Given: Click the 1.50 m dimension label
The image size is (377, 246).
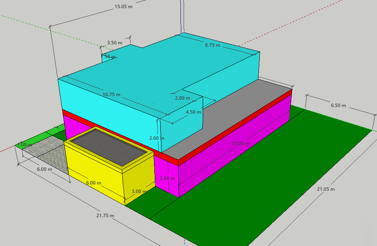Looking at the screenshot, I should point(109,57).
